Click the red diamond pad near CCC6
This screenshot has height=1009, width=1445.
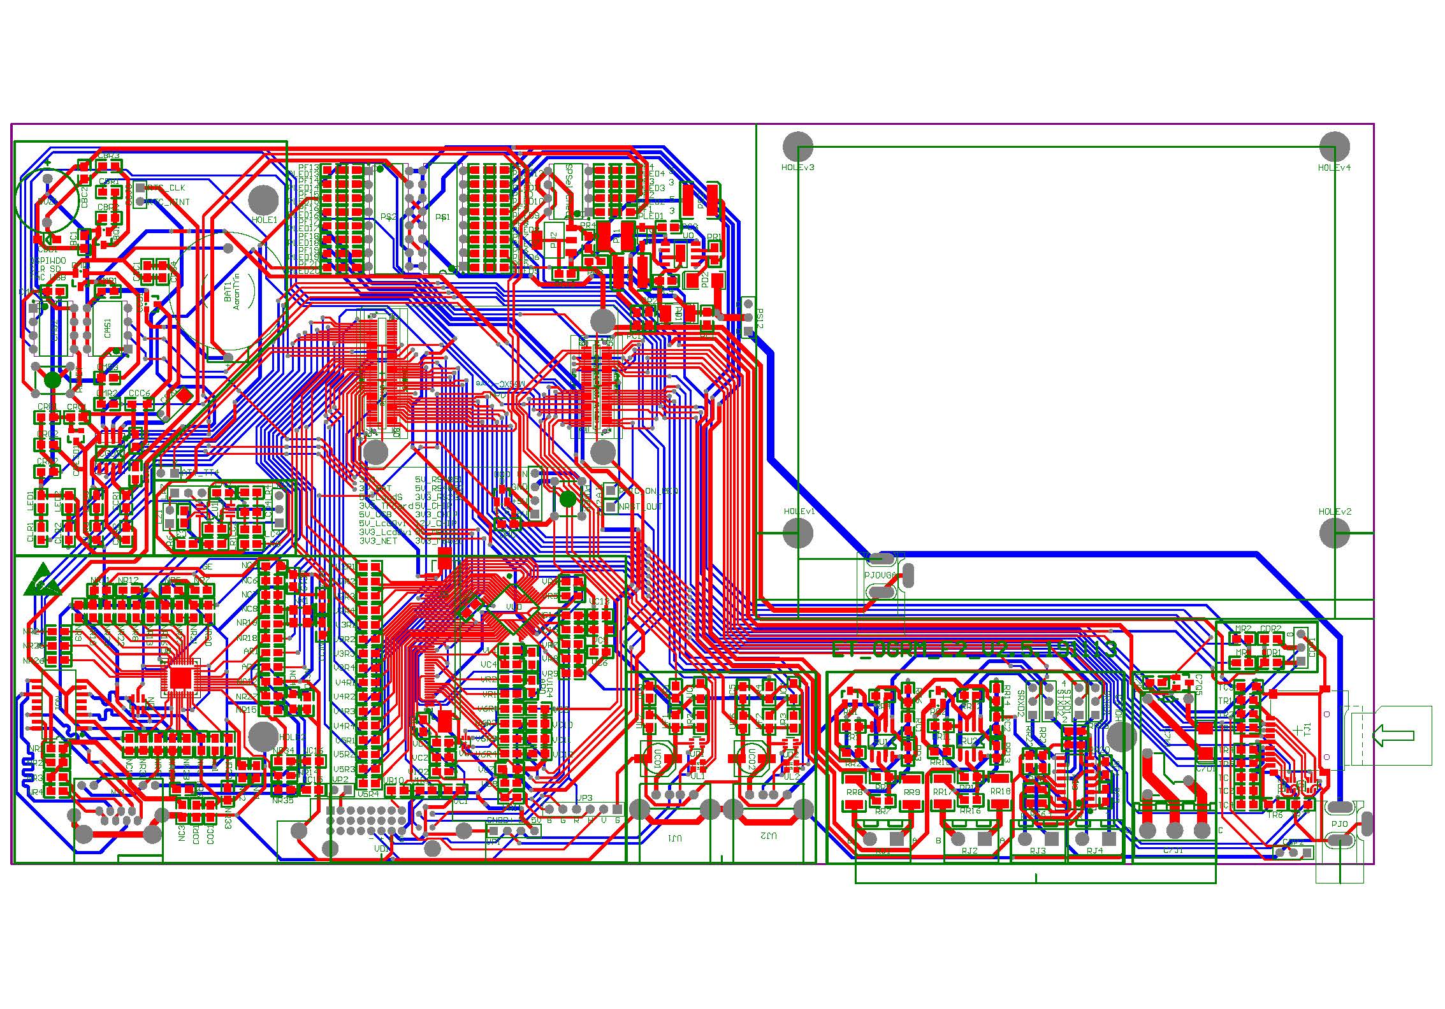click(x=184, y=396)
